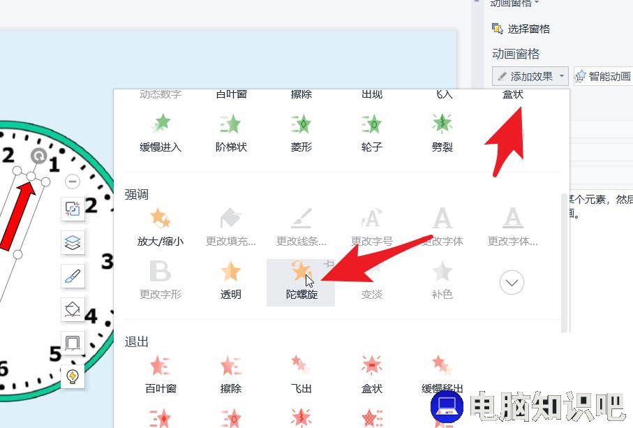Image resolution: width=633 pixels, height=428 pixels.
Task: Choose the 阶梯状 entrance animation
Action: coord(230,133)
